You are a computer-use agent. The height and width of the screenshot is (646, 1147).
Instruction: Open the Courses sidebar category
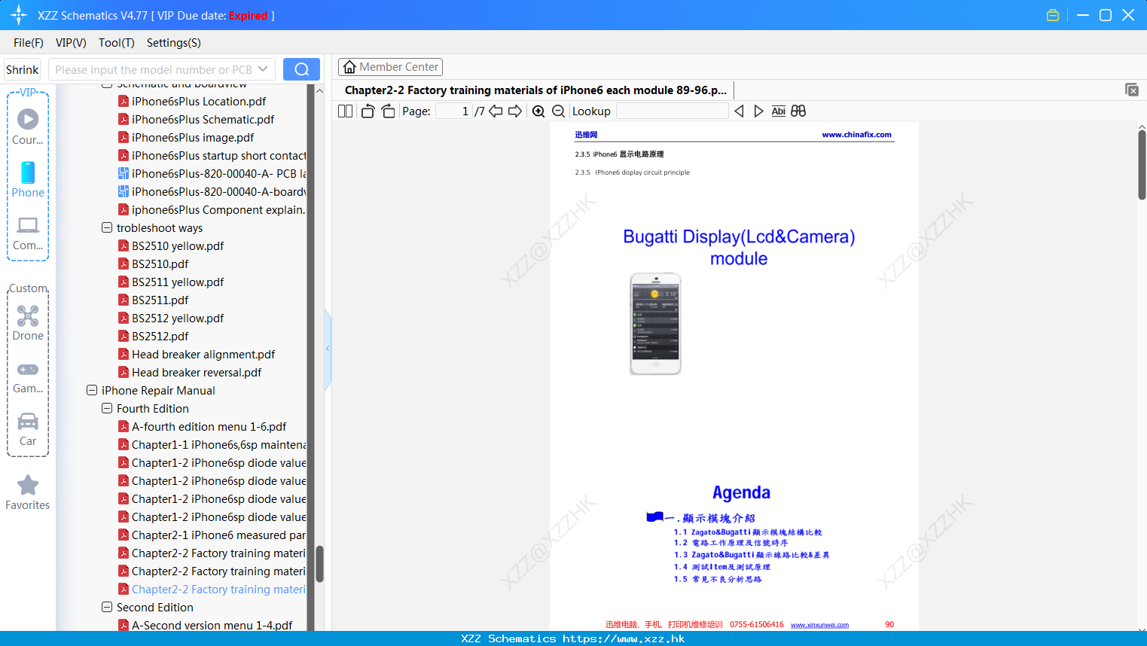28,126
